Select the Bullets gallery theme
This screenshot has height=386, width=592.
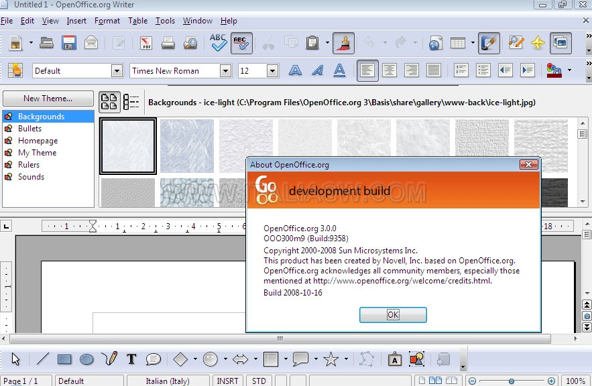[x=48, y=129]
